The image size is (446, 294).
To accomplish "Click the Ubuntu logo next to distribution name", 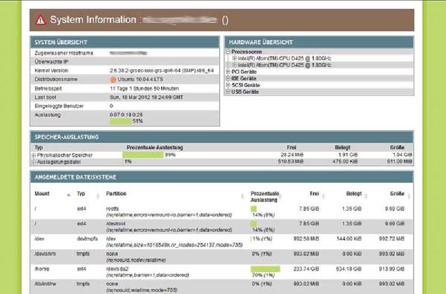I will (x=112, y=79).
